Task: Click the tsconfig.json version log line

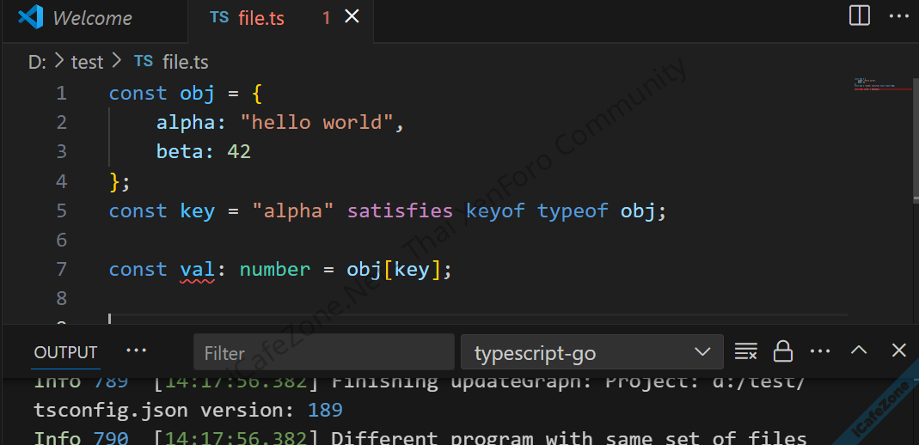Action: [x=188, y=410]
